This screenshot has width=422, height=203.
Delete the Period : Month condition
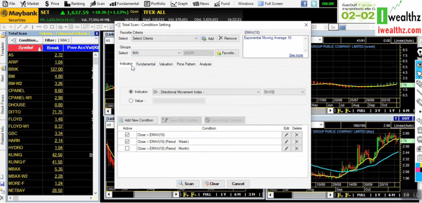(297, 148)
